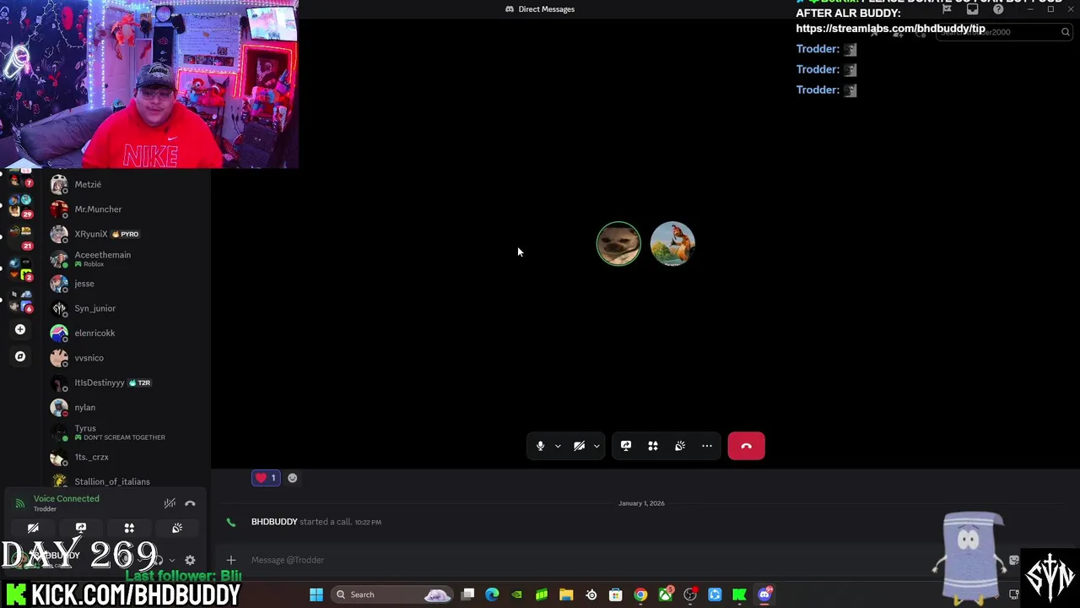The width and height of the screenshot is (1080, 608).
Task: Open direct message with Tyrus
Action: (x=127, y=432)
